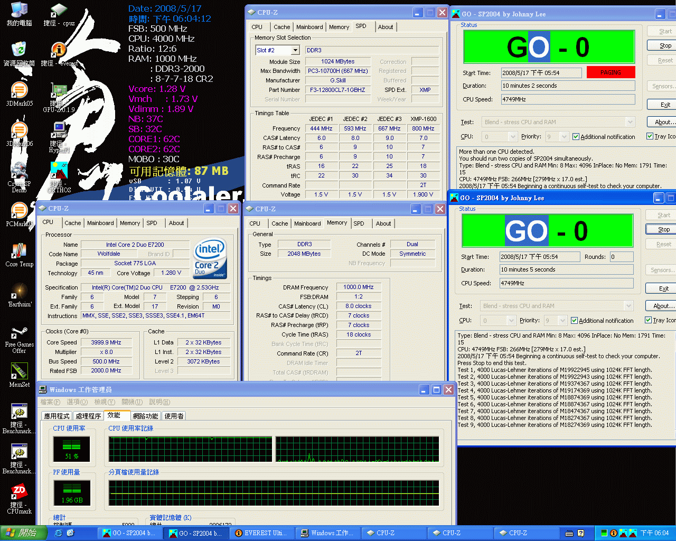Open Test dropdown in lower SP2004 window

pos(628,306)
